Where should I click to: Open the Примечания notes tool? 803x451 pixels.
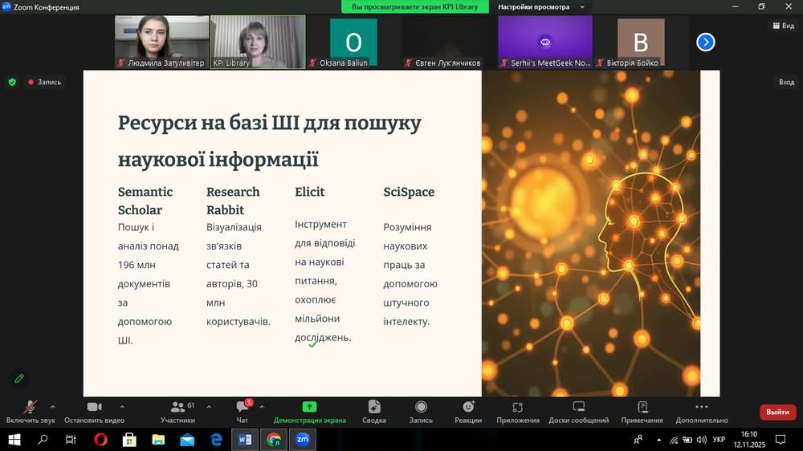click(x=642, y=411)
